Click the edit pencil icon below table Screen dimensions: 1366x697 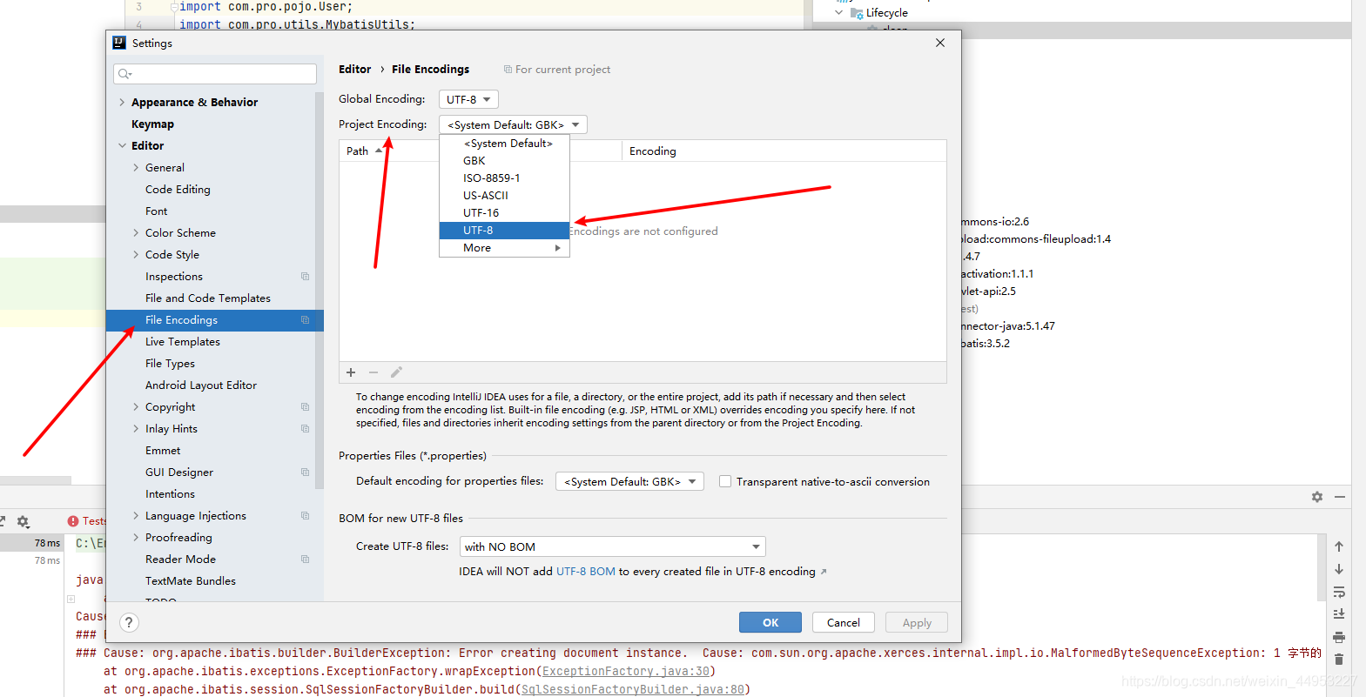[396, 372]
